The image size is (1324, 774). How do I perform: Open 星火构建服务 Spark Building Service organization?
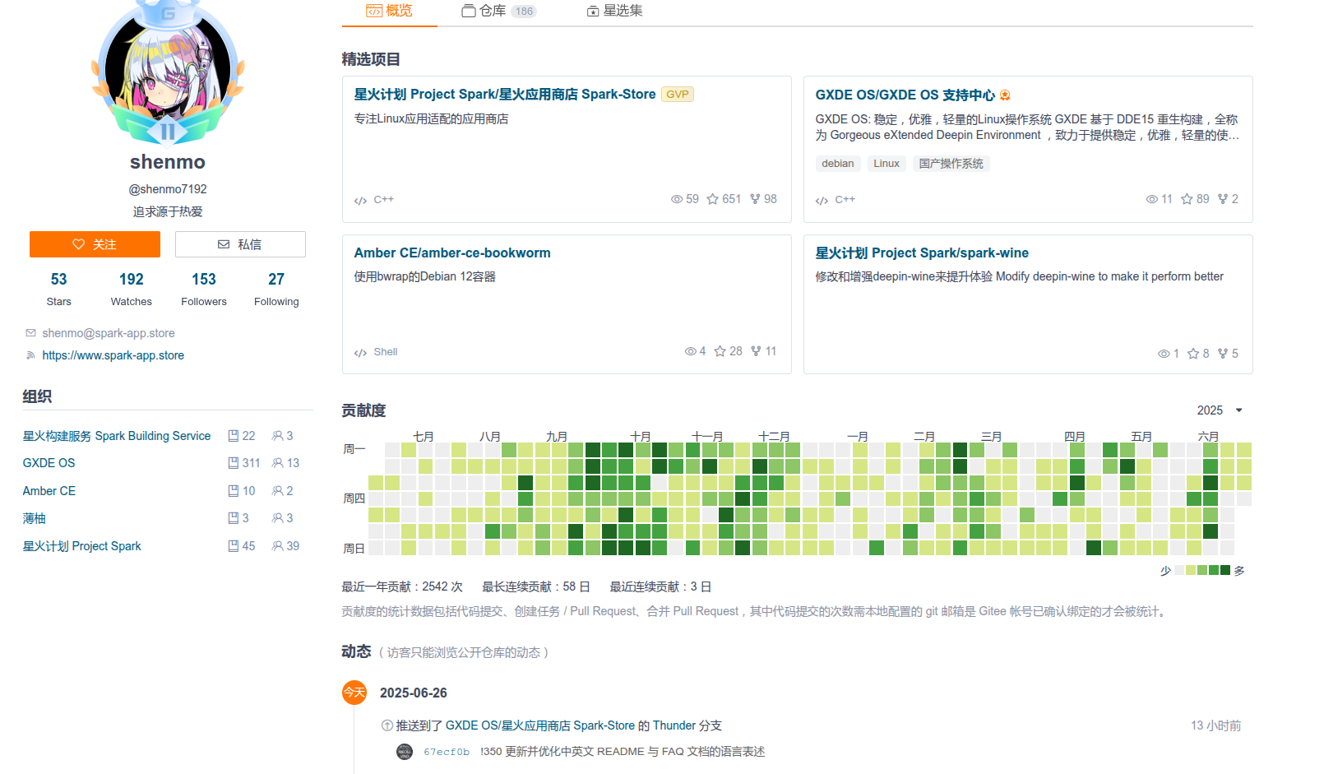click(117, 436)
